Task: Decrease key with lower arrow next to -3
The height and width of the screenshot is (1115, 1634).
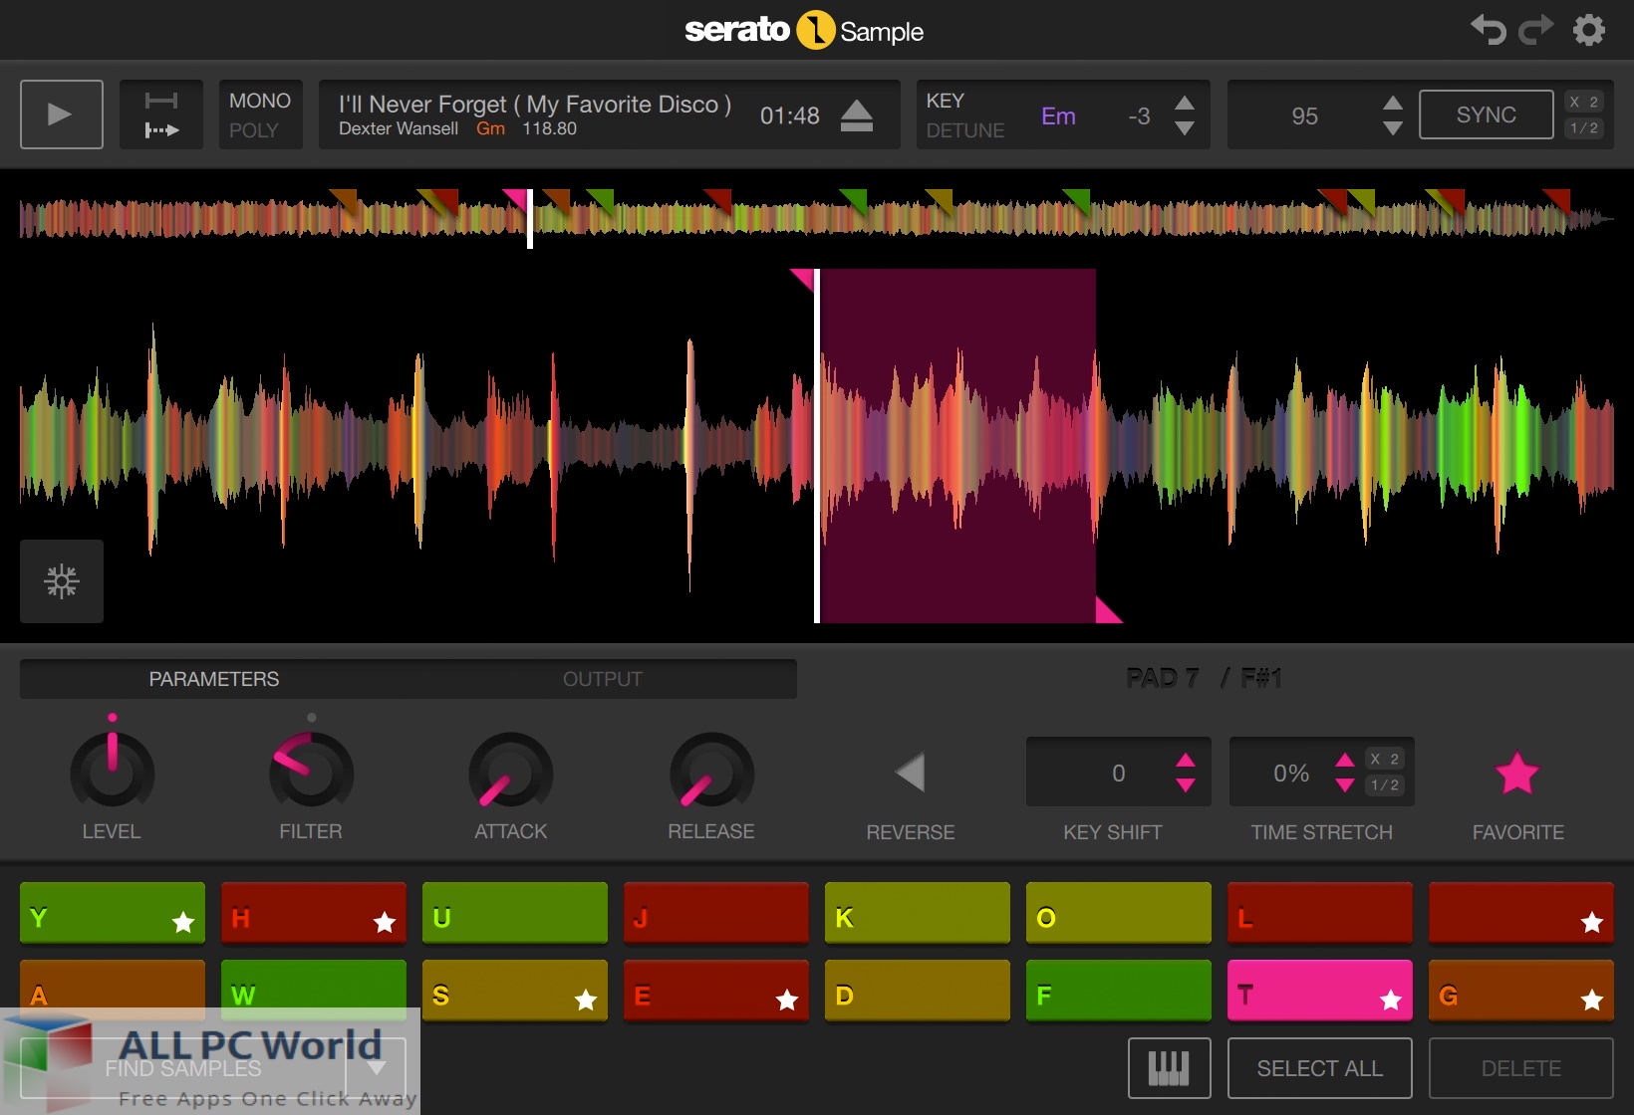Action: [1185, 128]
